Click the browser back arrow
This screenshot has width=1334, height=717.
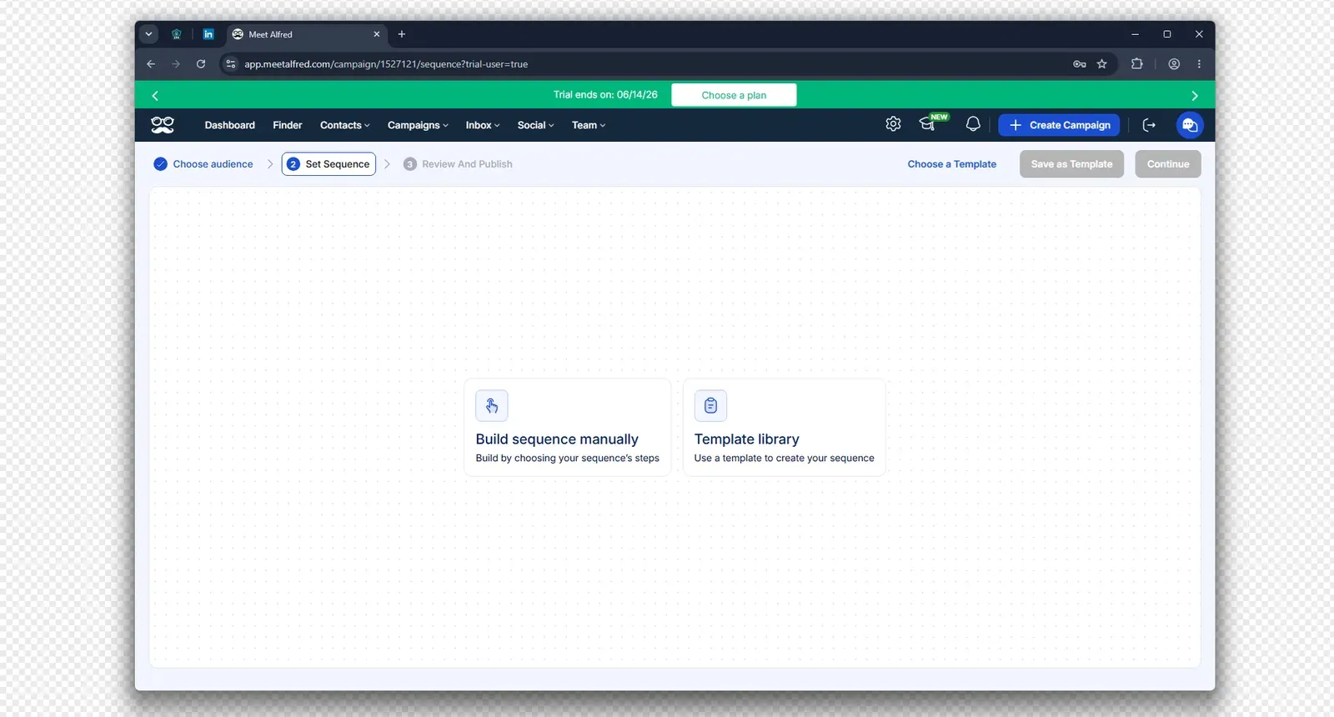pyautogui.click(x=151, y=64)
